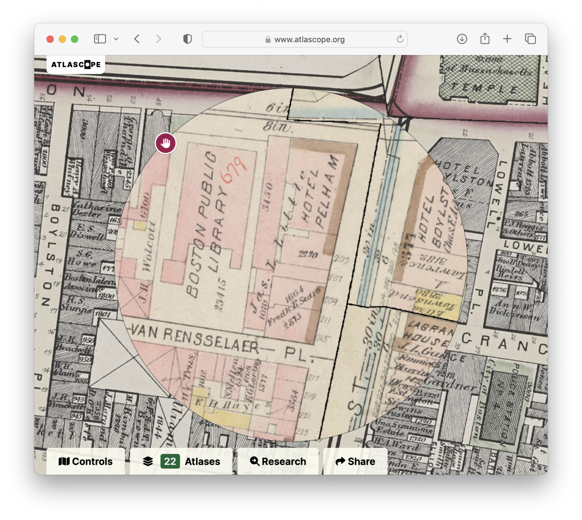Toggle the Safari sidebar
The width and height of the screenshot is (582, 520).
click(100, 39)
